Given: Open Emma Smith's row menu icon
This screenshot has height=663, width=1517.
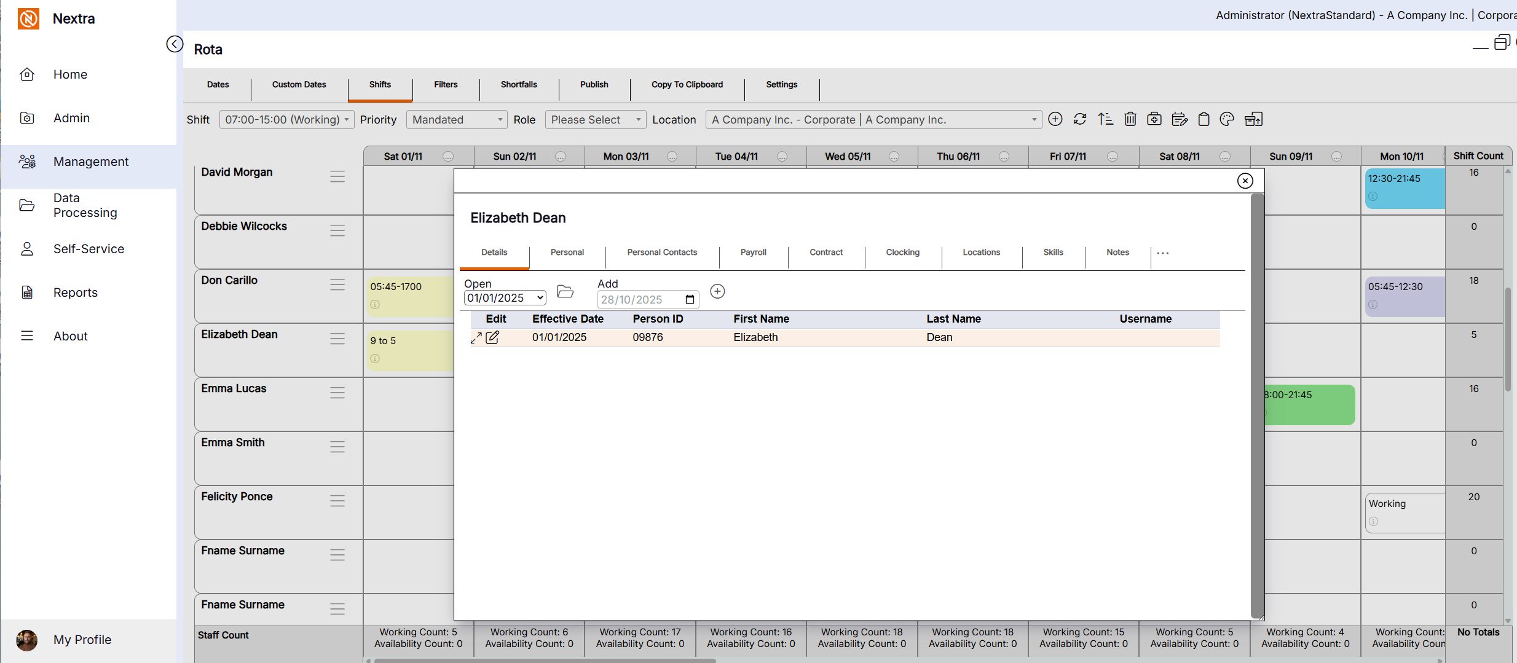Looking at the screenshot, I should coord(337,447).
